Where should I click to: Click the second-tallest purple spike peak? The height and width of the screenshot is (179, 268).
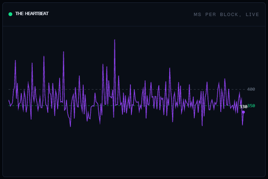pos(63,52)
